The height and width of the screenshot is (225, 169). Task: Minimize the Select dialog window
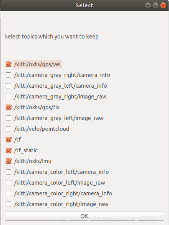pos(147,5)
